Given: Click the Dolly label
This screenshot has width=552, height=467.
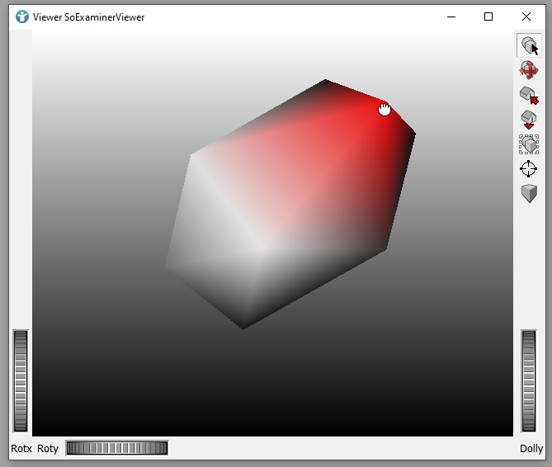Looking at the screenshot, I should [531, 449].
